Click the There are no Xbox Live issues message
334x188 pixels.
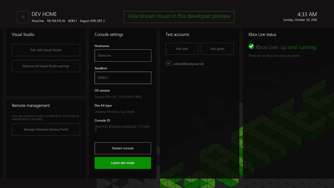pos(274,56)
